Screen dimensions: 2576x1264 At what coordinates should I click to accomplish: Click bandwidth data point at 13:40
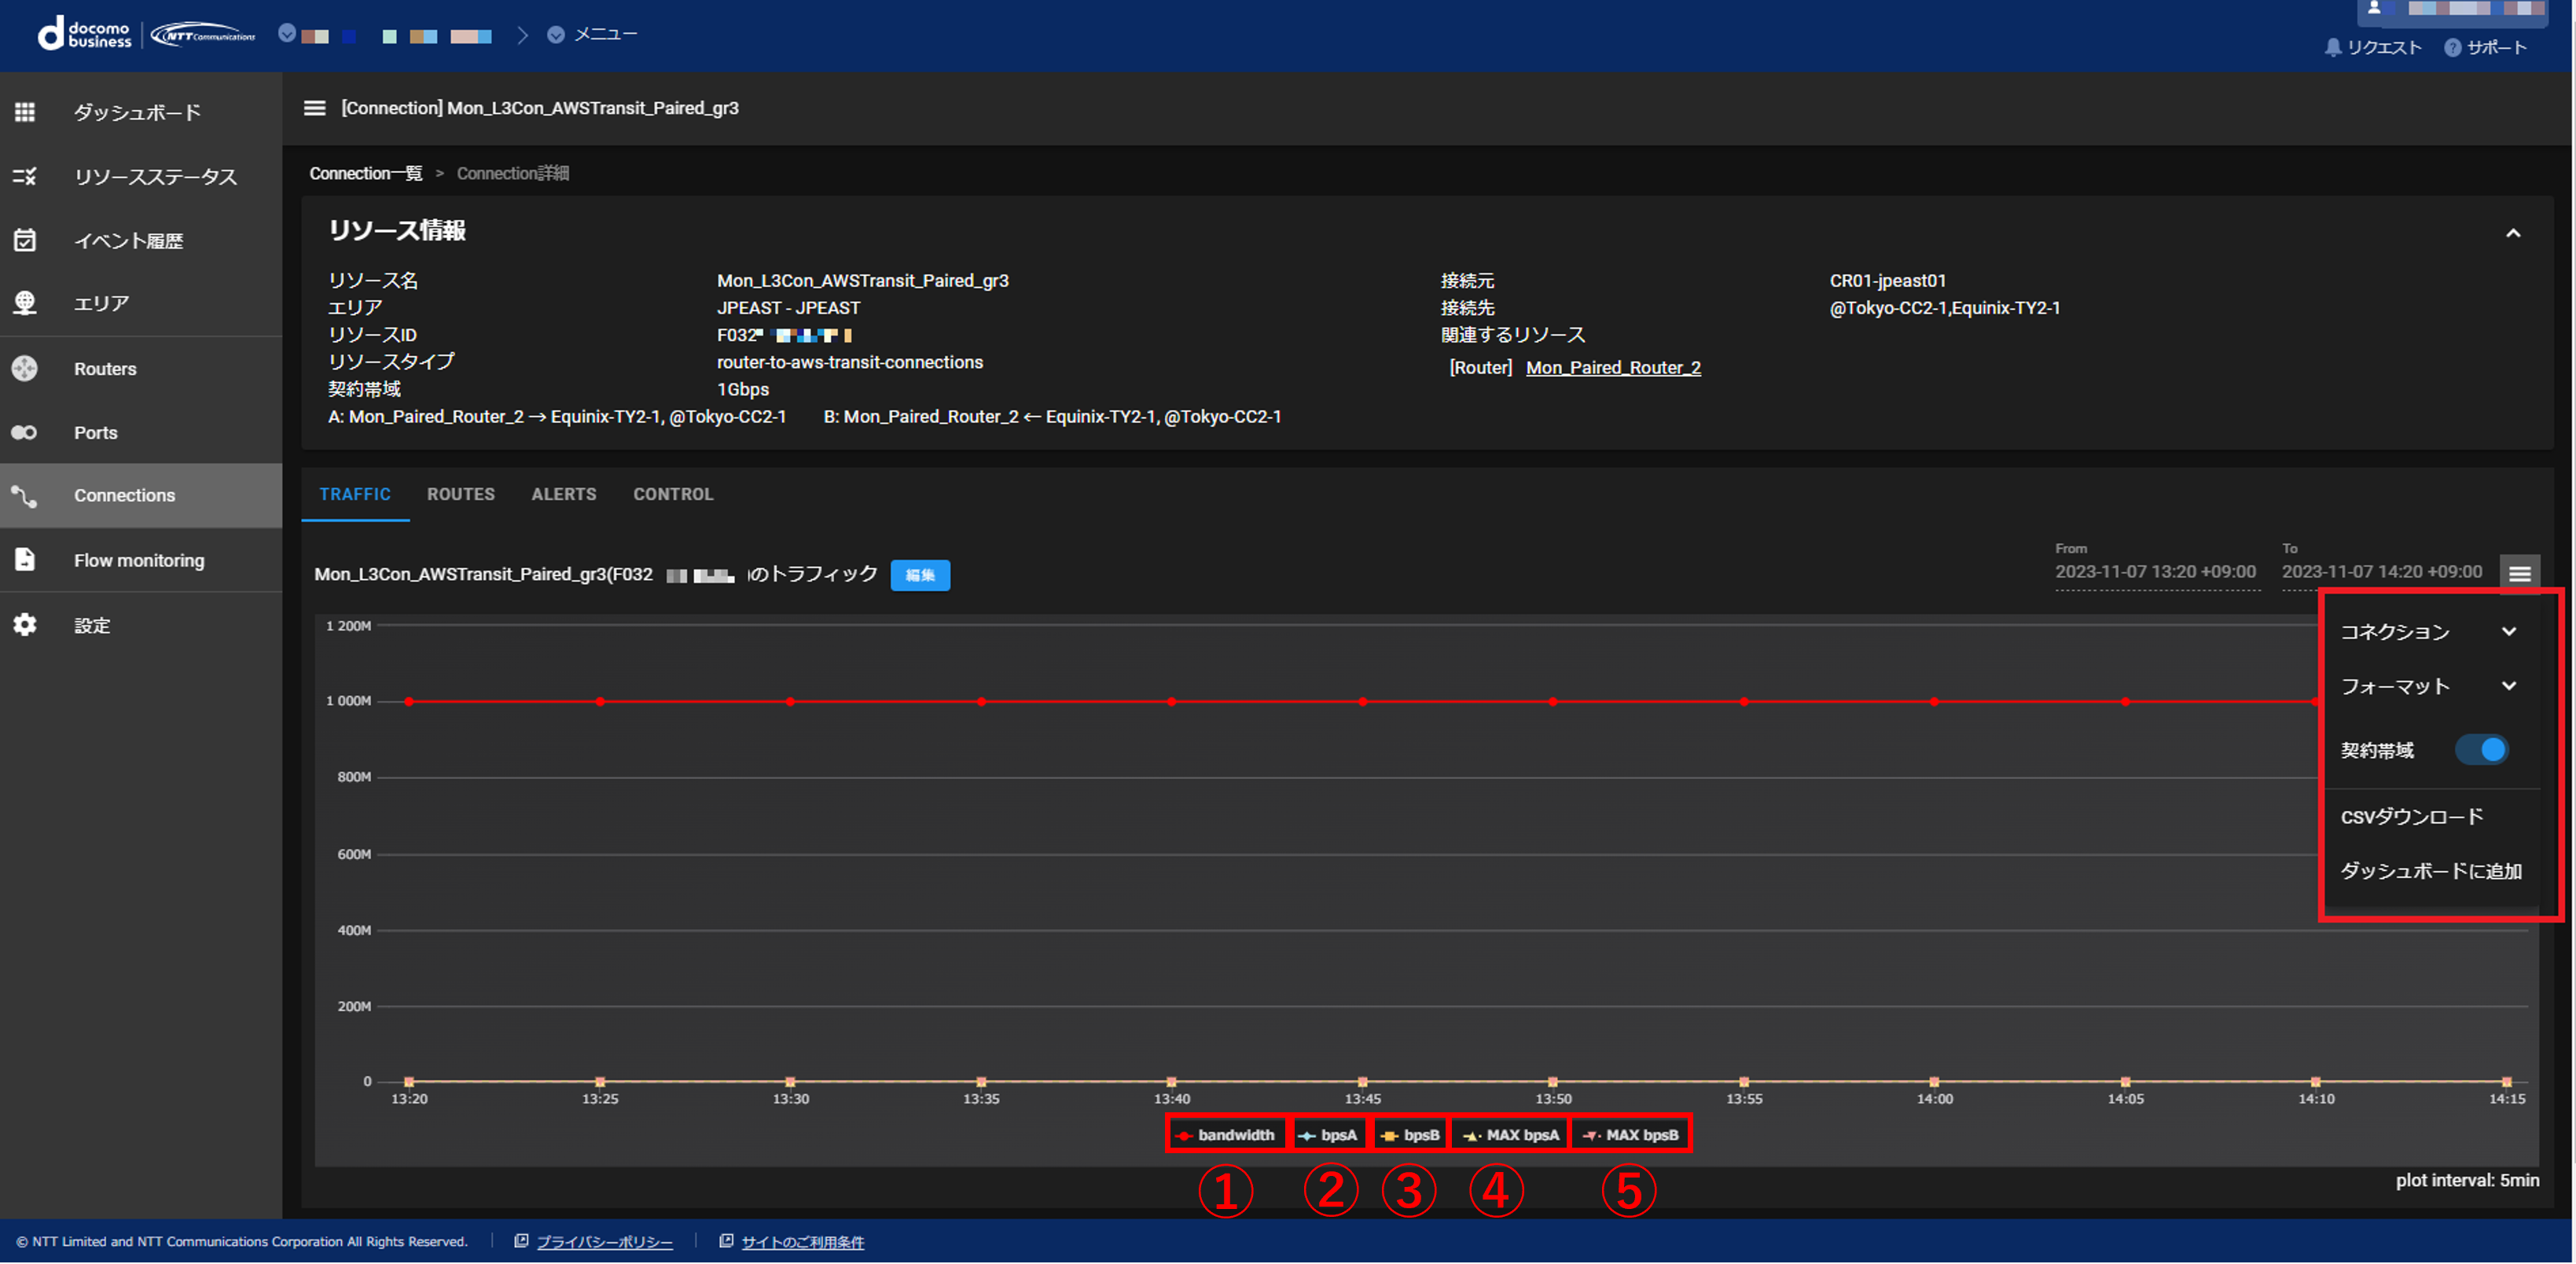click(x=1171, y=702)
